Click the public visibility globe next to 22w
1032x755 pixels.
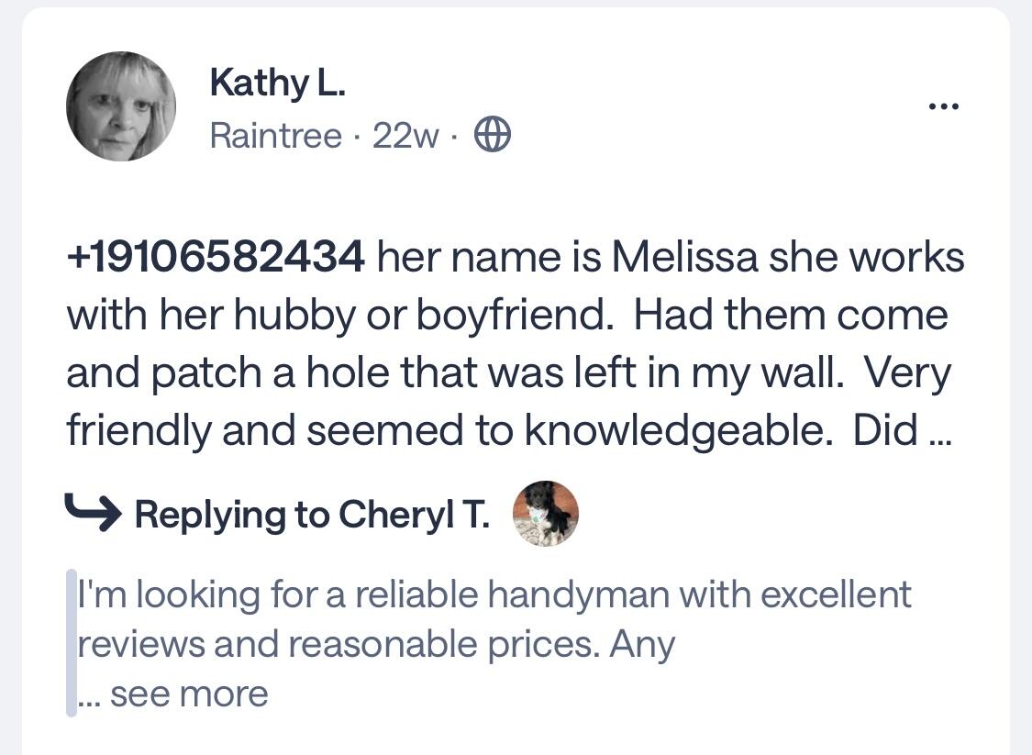pos(492,134)
